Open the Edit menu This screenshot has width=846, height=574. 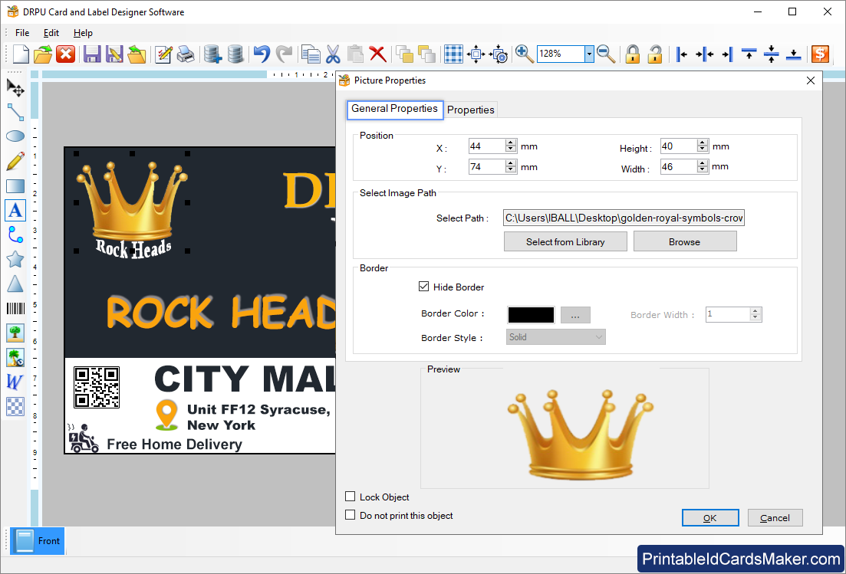(51, 33)
